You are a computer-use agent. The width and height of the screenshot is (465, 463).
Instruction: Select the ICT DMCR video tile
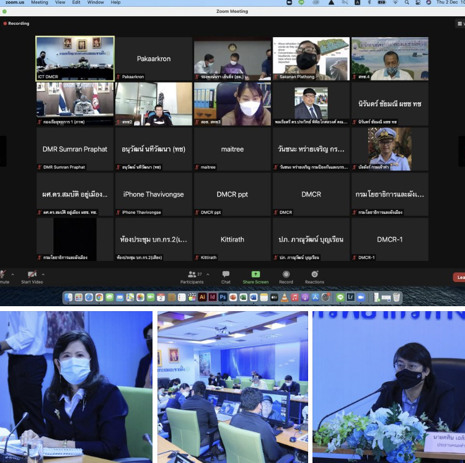point(75,59)
